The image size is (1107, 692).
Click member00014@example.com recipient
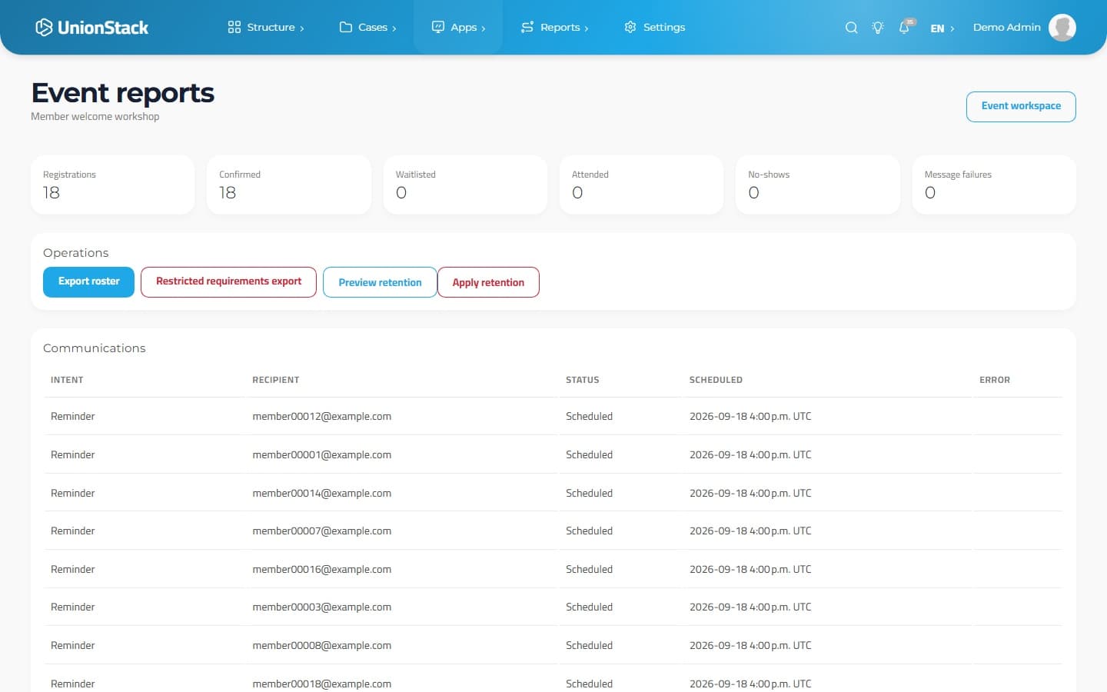[321, 493]
